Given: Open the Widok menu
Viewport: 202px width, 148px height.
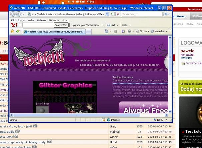Looking at the screenshot, I should (31, 20).
